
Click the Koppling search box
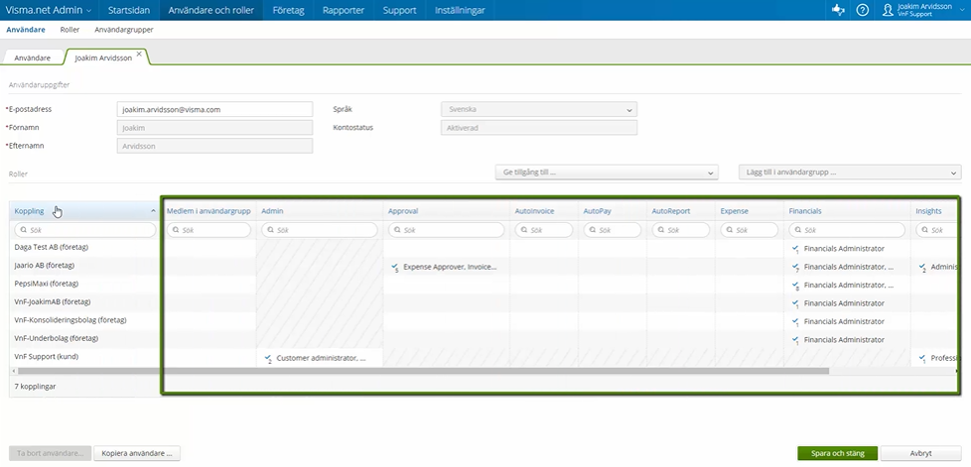(x=84, y=230)
